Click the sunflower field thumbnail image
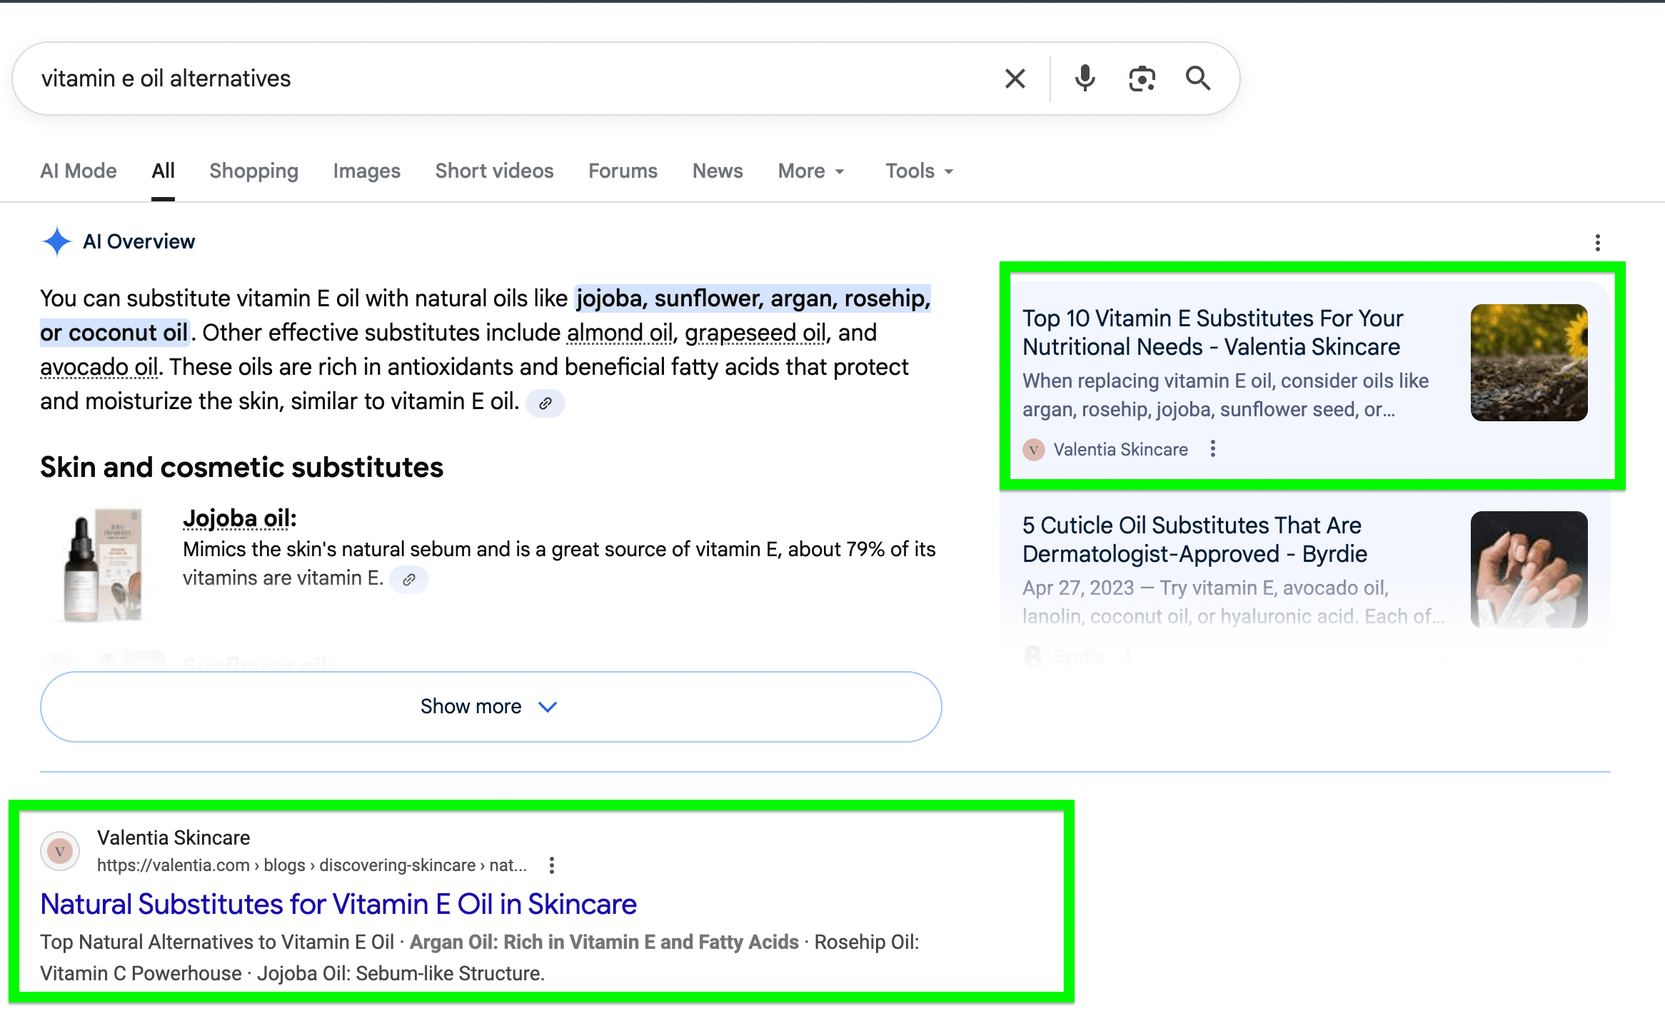 [x=1529, y=363]
